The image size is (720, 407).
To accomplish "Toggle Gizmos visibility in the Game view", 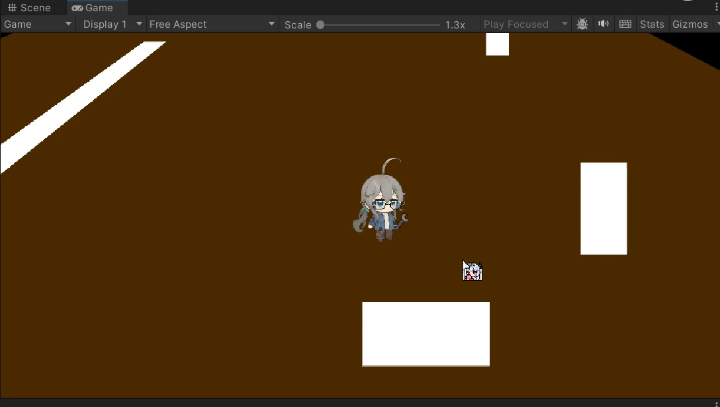I will click(690, 24).
